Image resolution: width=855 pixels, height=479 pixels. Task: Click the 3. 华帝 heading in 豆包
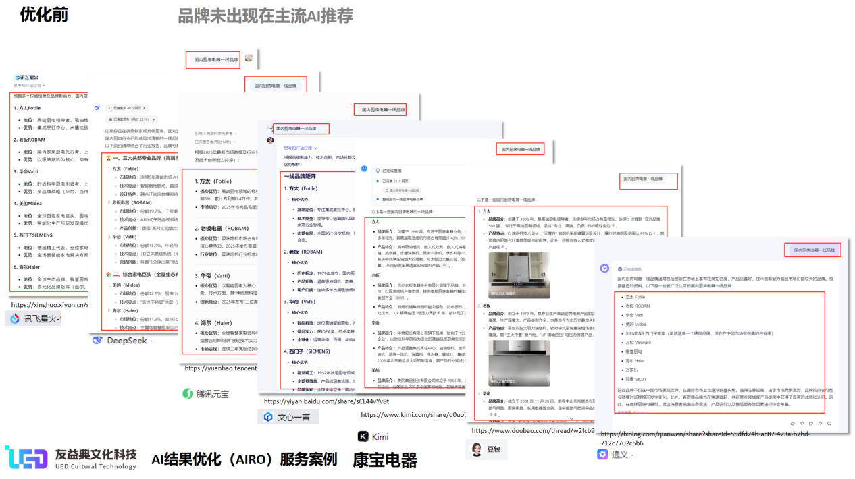pyautogui.click(x=485, y=393)
